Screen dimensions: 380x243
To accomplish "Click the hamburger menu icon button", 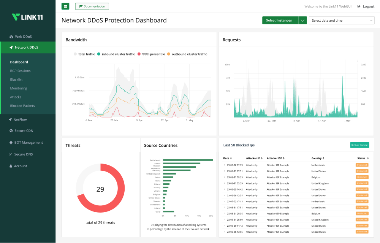I will 65,6.
